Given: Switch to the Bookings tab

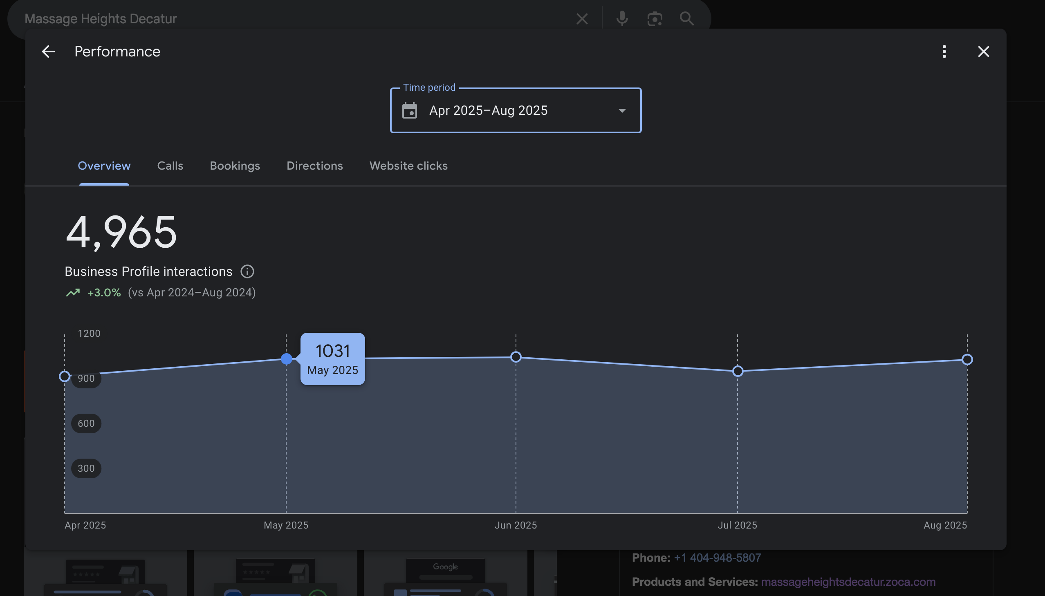Looking at the screenshot, I should 235,166.
